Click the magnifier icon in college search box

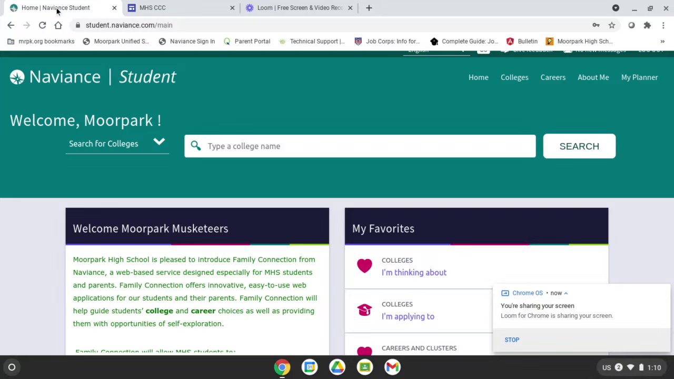[196, 146]
